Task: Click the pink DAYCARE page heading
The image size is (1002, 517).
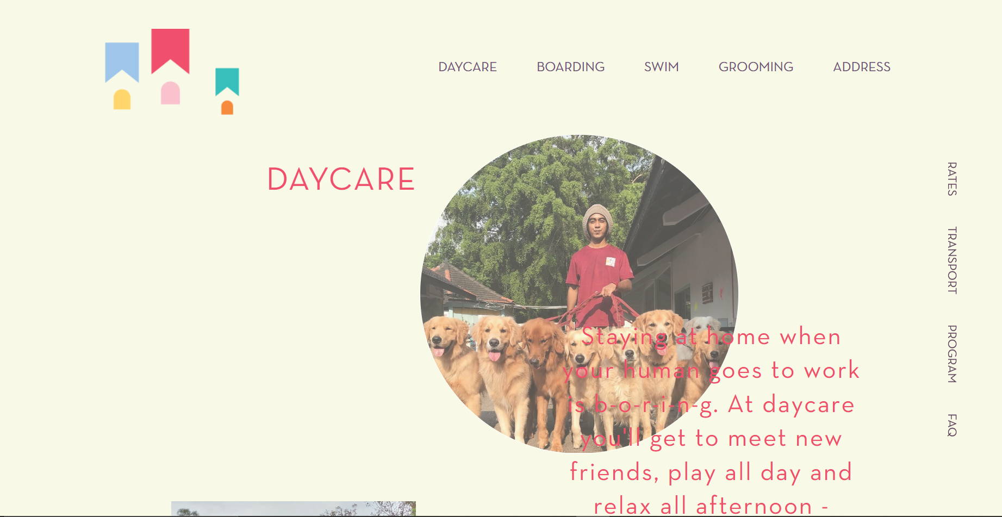Action: point(341,179)
